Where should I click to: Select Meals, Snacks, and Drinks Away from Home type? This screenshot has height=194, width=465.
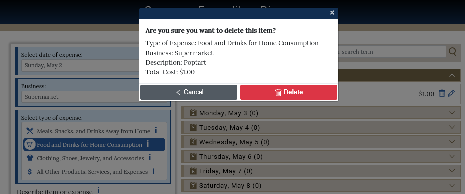pyautogui.click(x=94, y=131)
